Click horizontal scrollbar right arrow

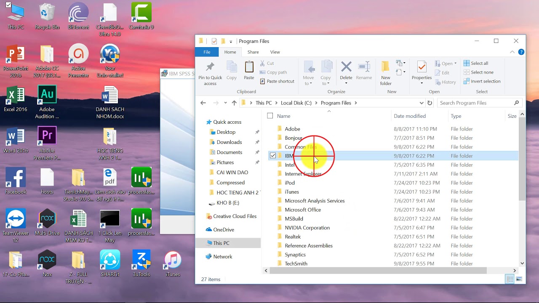514,271
